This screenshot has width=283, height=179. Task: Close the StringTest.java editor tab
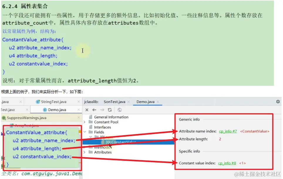coord(78,102)
